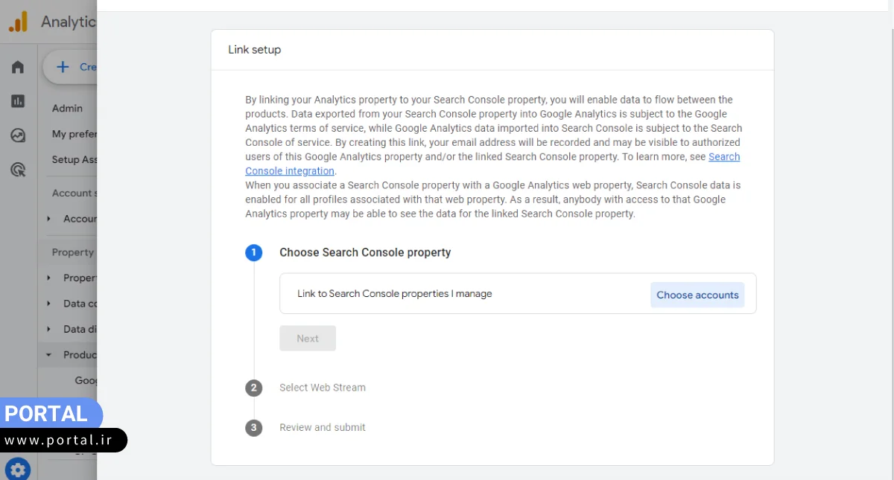This screenshot has height=480, width=894.
Task: Click the Choose accounts button
Action: (x=697, y=295)
